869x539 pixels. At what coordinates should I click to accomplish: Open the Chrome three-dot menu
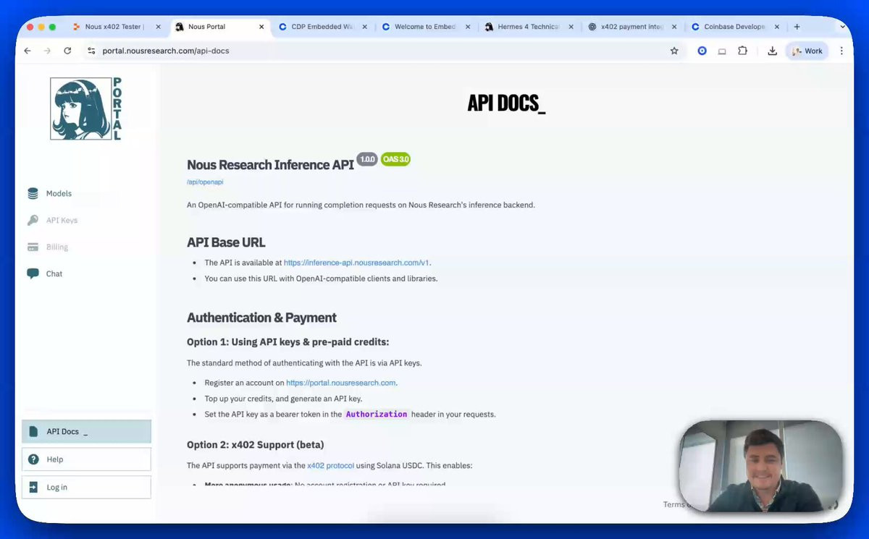[x=841, y=51]
